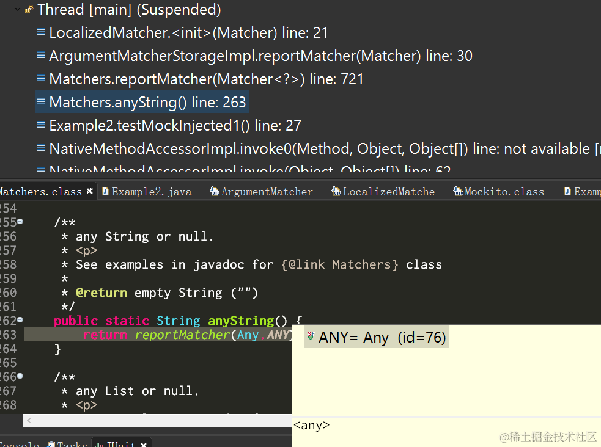Click stack frame icon beside Matchers.anyString()
This screenshot has width=601, height=447.
[41, 102]
